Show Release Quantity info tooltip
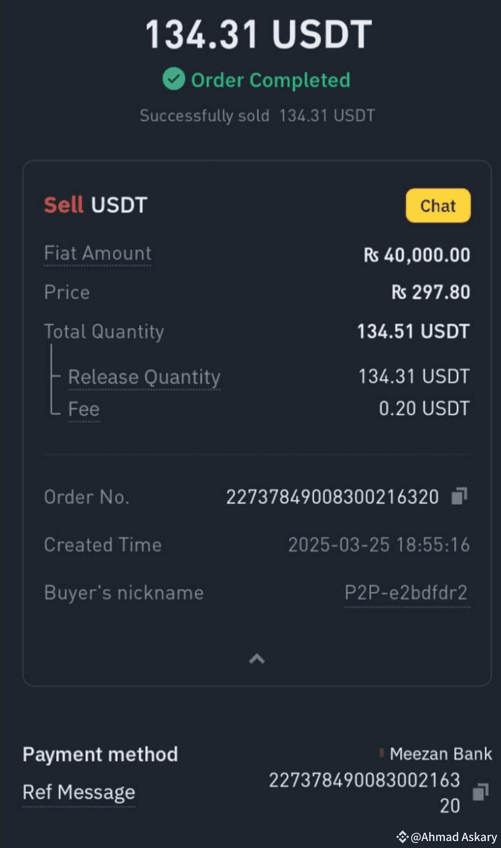This screenshot has width=501, height=848. pos(144,377)
